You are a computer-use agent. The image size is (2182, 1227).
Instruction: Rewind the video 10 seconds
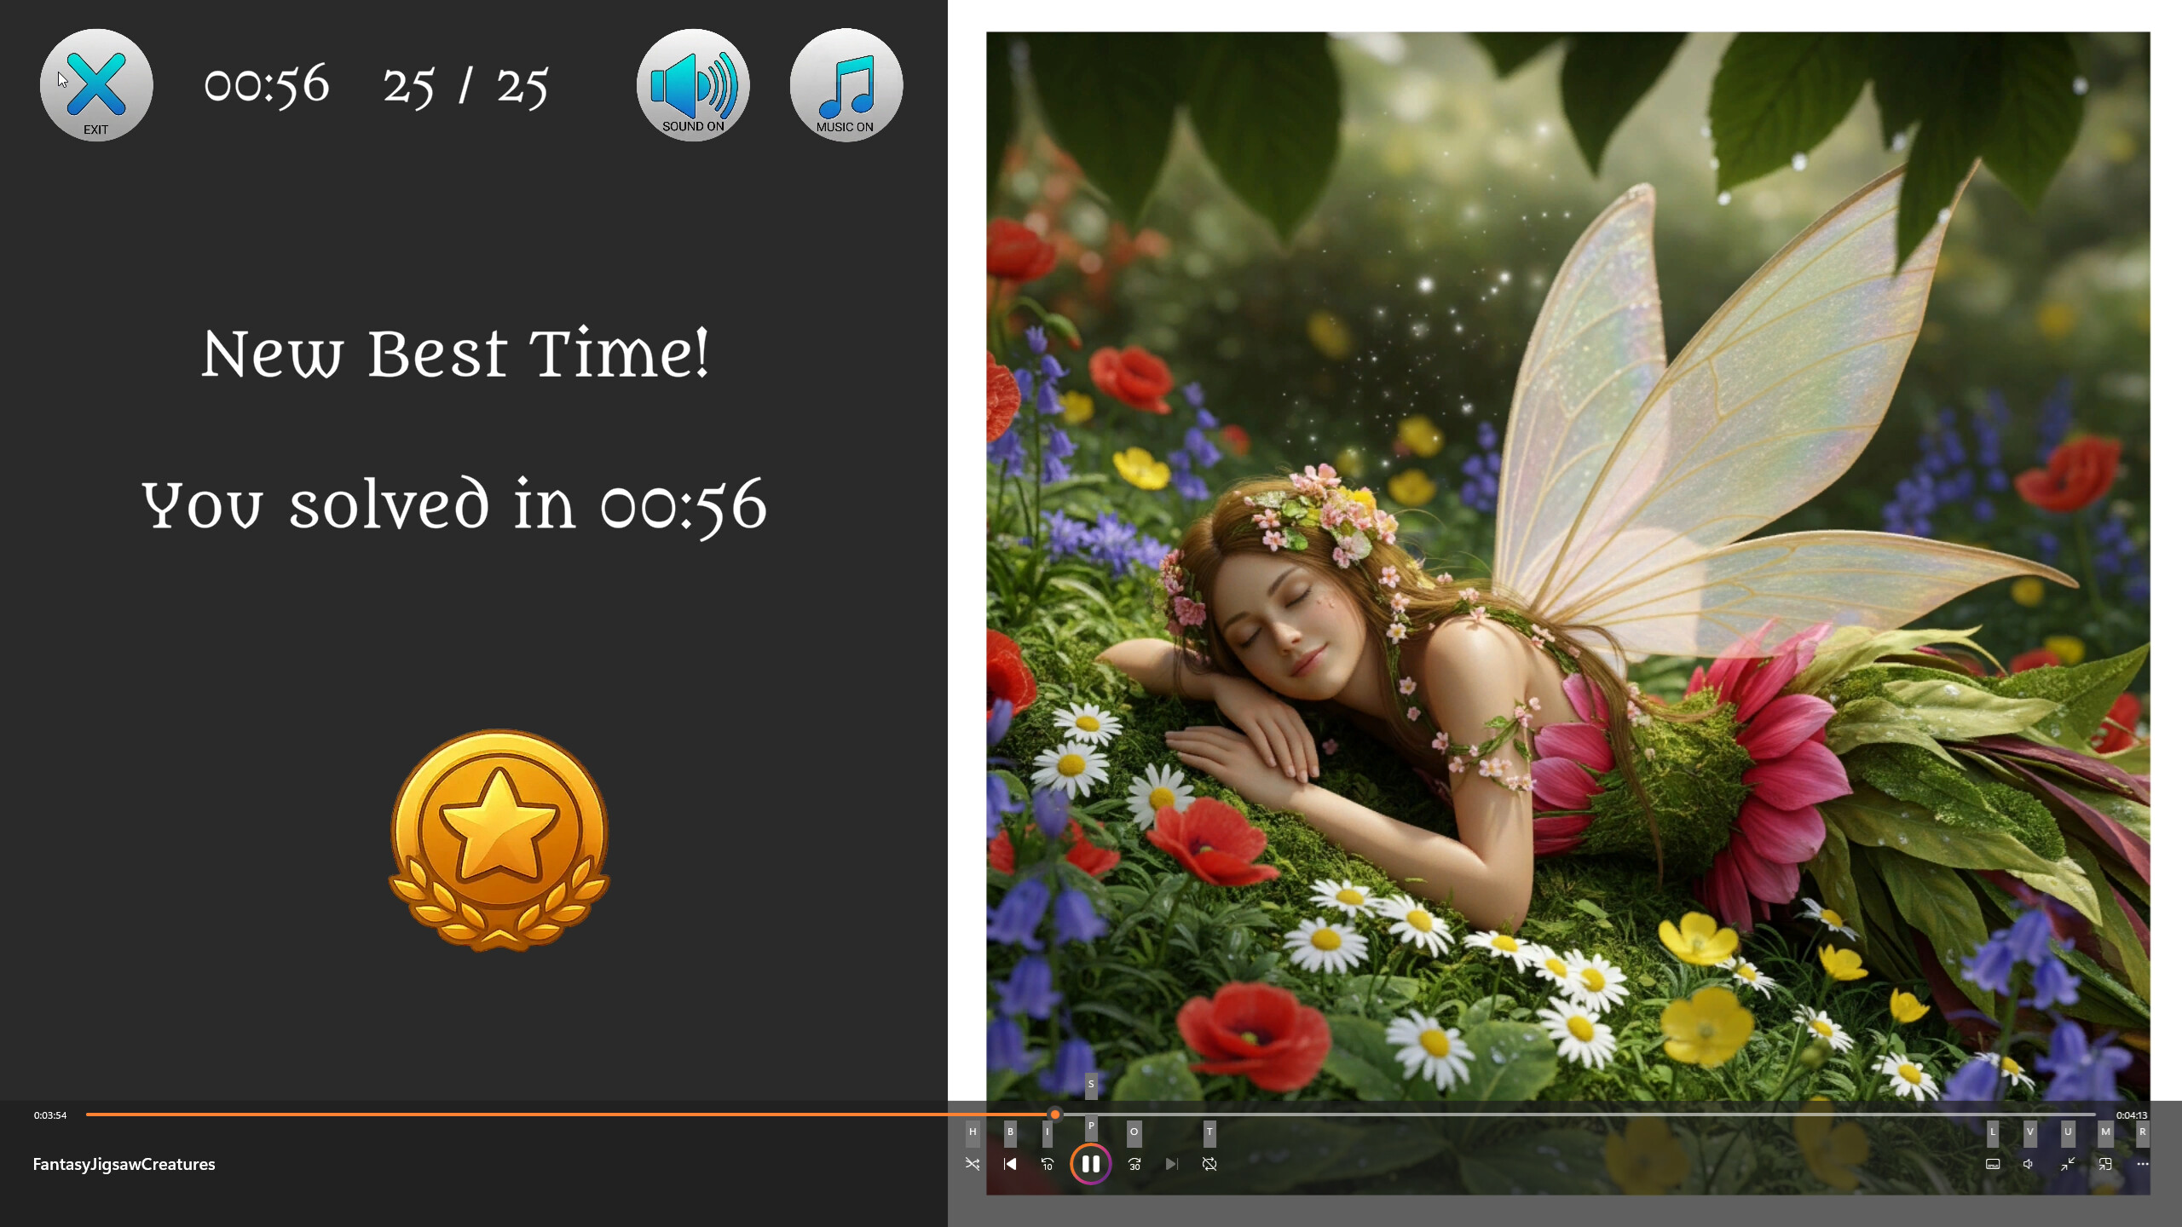tap(1048, 1164)
